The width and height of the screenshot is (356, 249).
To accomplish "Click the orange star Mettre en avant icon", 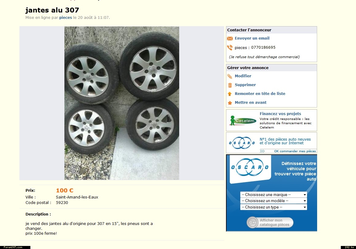I will click(x=230, y=103).
